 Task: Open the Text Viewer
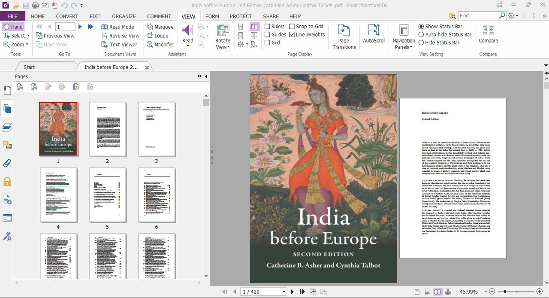point(119,44)
